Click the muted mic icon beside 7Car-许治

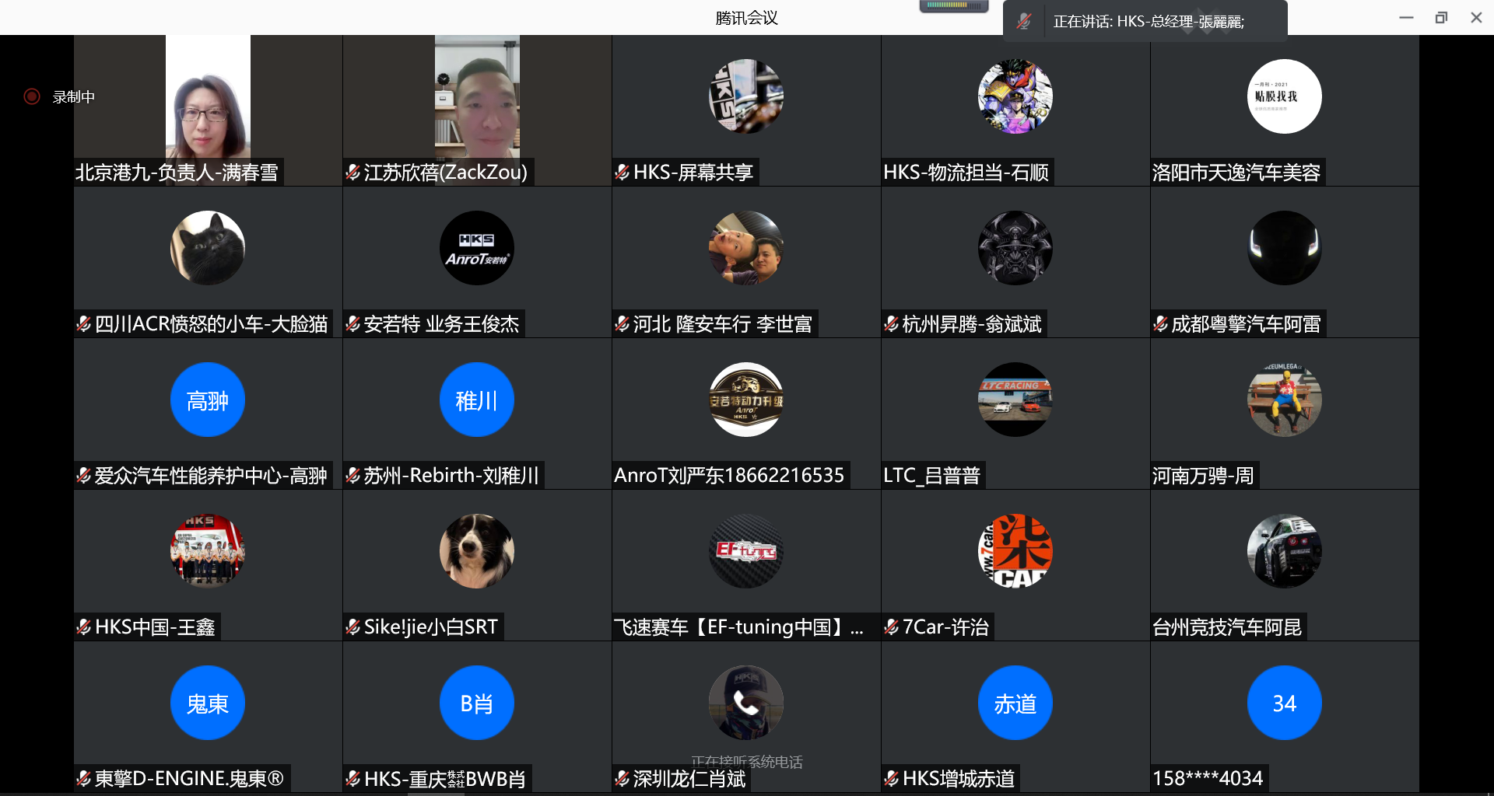tap(892, 627)
